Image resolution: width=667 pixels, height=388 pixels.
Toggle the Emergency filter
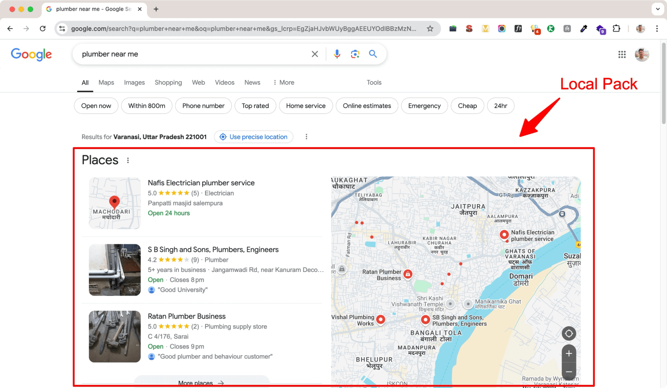pyautogui.click(x=424, y=106)
